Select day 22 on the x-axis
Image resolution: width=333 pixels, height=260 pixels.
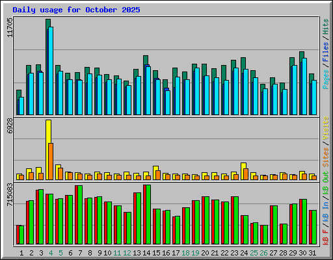click(224, 253)
